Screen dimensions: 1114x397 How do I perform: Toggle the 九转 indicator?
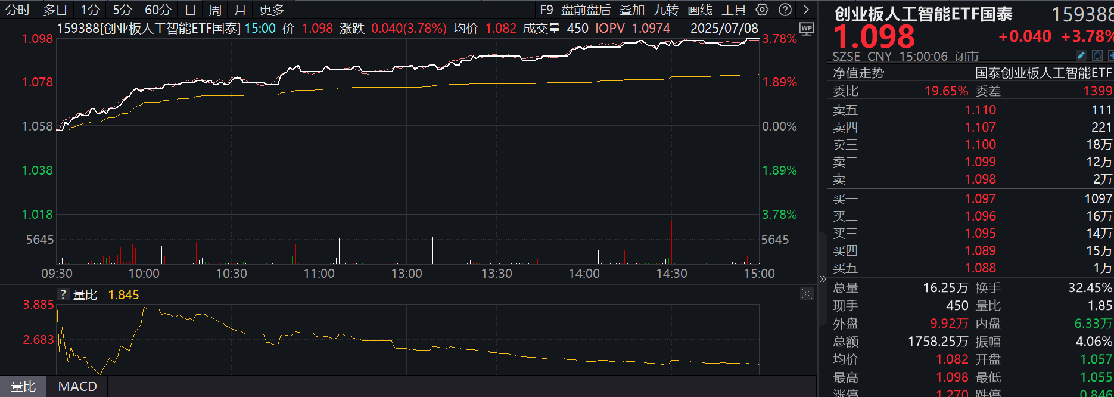[x=665, y=10]
